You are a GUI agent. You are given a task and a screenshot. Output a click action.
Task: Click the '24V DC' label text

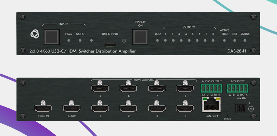click(x=241, y=98)
